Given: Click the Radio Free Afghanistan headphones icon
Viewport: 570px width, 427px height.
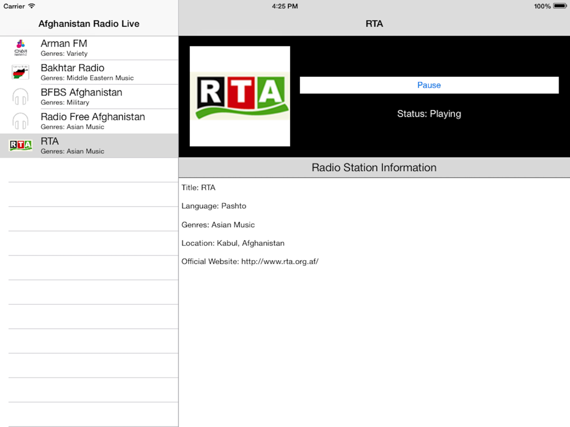Looking at the screenshot, I should pos(21,121).
